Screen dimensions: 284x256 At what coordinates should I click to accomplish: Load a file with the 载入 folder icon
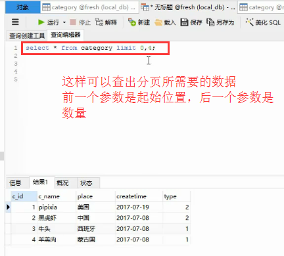click(x=158, y=22)
